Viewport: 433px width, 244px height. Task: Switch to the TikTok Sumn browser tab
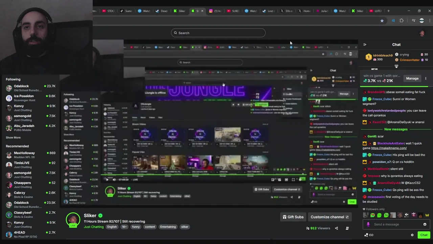126,11
